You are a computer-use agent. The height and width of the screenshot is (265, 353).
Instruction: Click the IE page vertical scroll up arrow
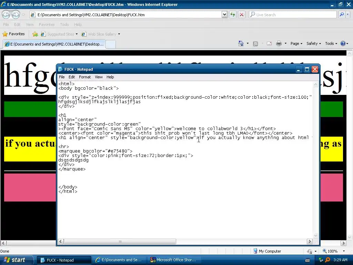[x=350, y=53]
